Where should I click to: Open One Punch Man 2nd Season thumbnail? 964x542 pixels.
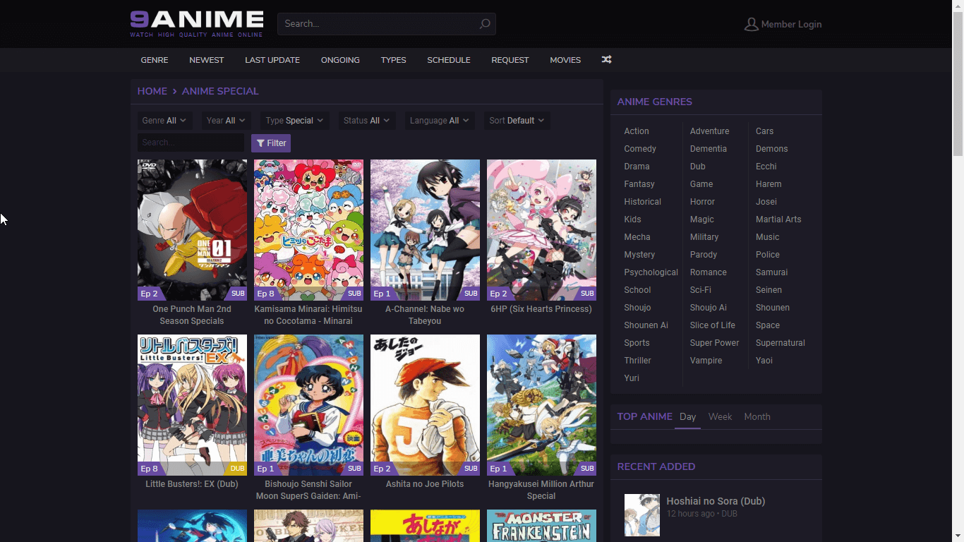[192, 230]
